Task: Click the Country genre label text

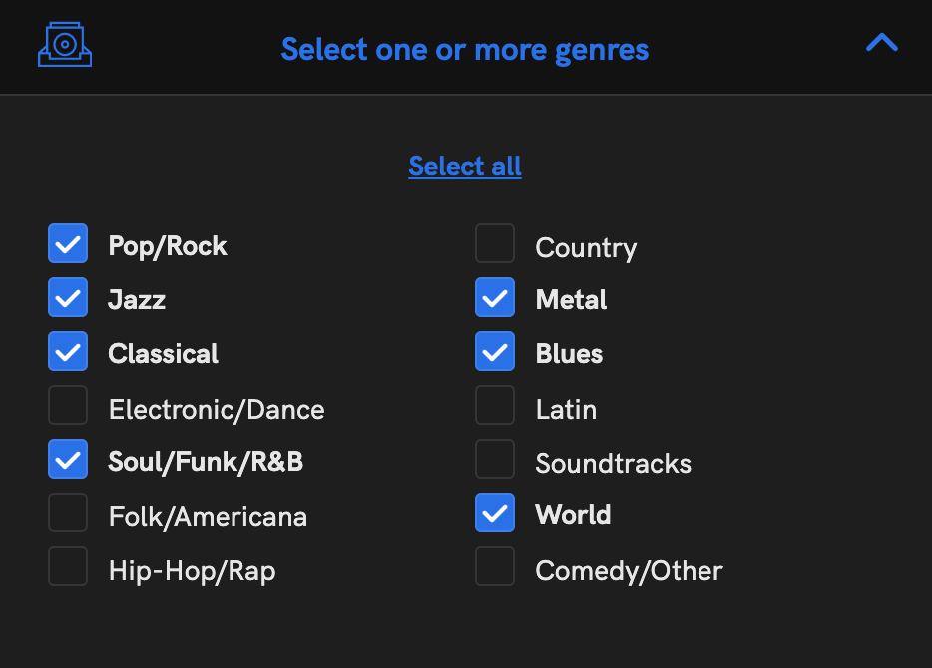Action: coord(586,247)
